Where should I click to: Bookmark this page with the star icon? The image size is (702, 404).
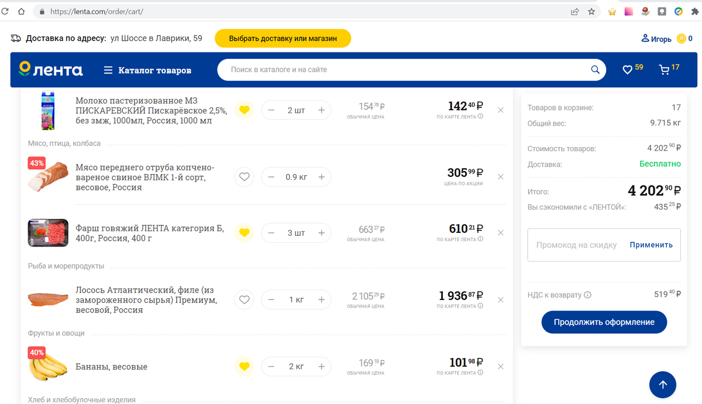pos(591,11)
